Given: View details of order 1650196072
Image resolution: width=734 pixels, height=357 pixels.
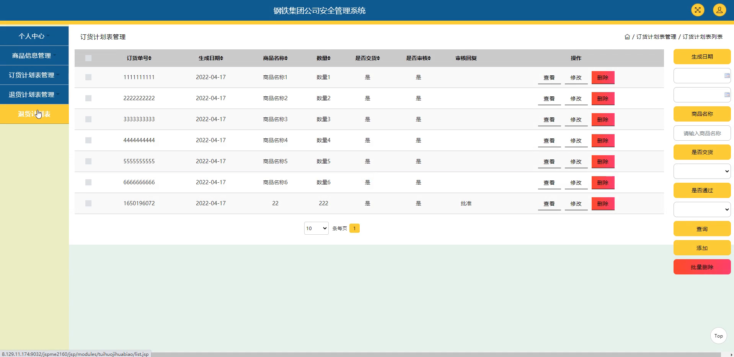Looking at the screenshot, I should click(x=549, y=204).
